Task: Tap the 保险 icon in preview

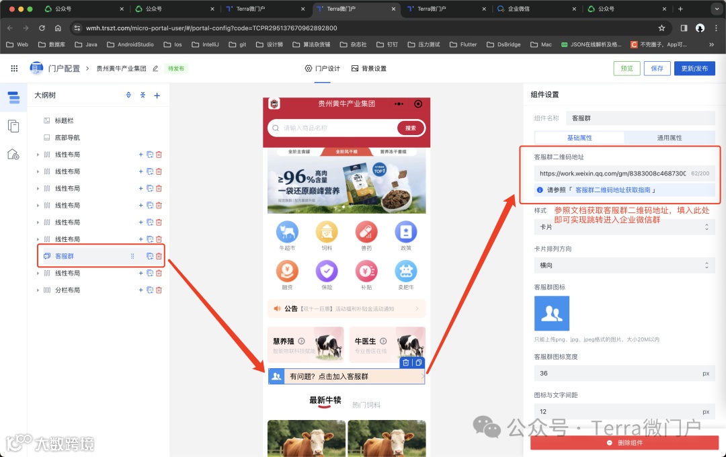Action: (x=327, y=272)
